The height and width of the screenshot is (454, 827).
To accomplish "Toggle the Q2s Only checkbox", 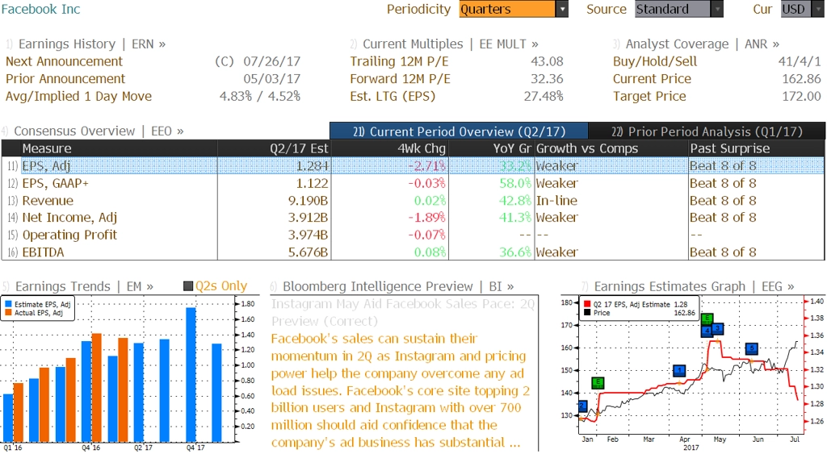I will pos(187,286).
